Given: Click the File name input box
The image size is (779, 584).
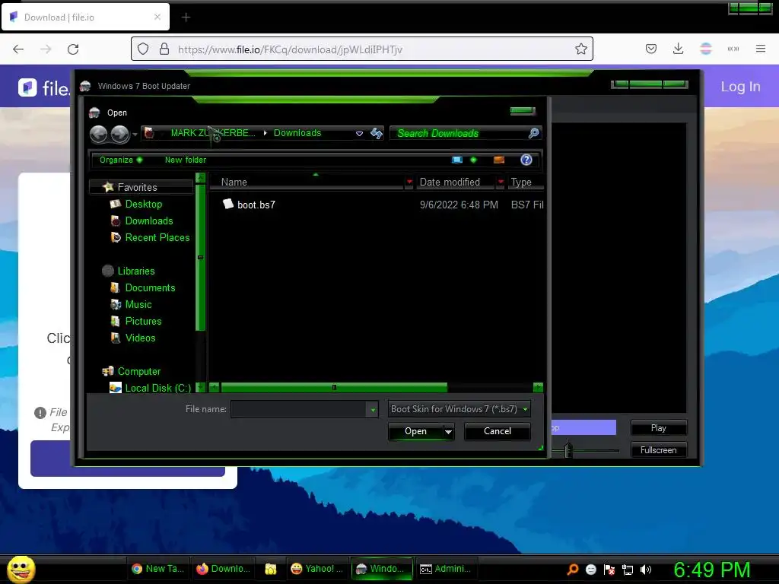Looking at the screenshot, I should click(x=298, y=409).
